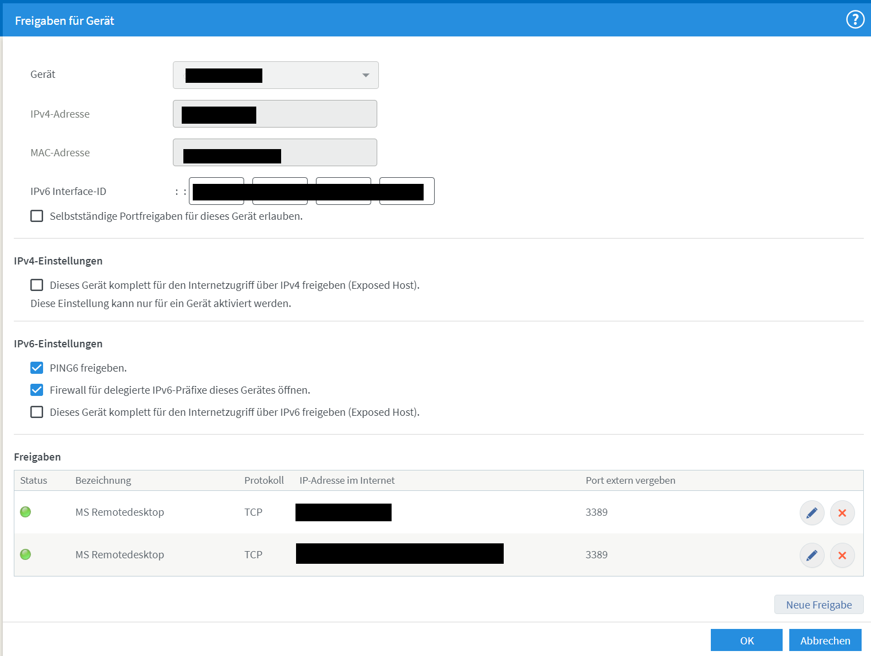Open the help question mark icon

[x=854, y=20]
